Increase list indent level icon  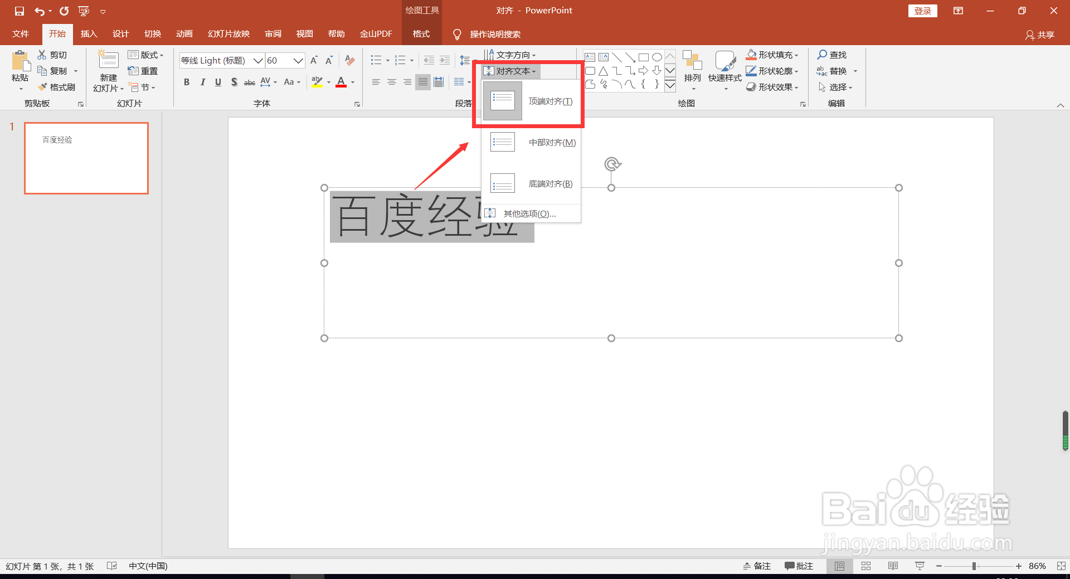click(444, 60)
